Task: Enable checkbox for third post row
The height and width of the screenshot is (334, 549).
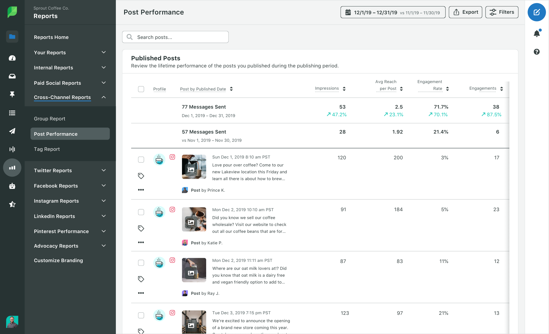Action: 141,263
